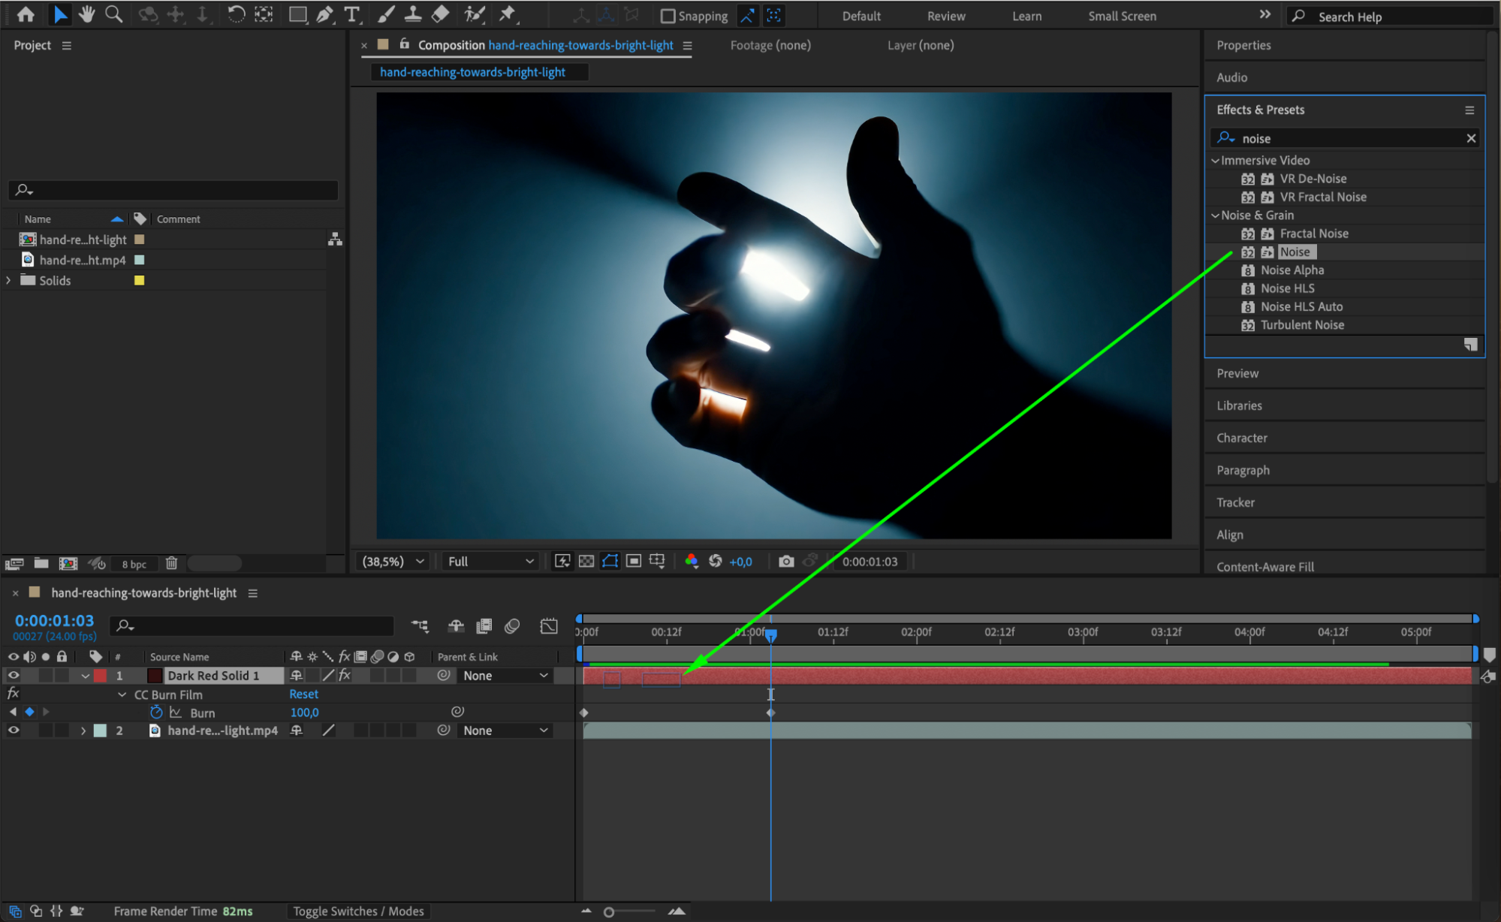Select the Clone Stamp tool
The height and width of the screenshot is (922, 1501).
pyautogui.click(x=412, y=14)
